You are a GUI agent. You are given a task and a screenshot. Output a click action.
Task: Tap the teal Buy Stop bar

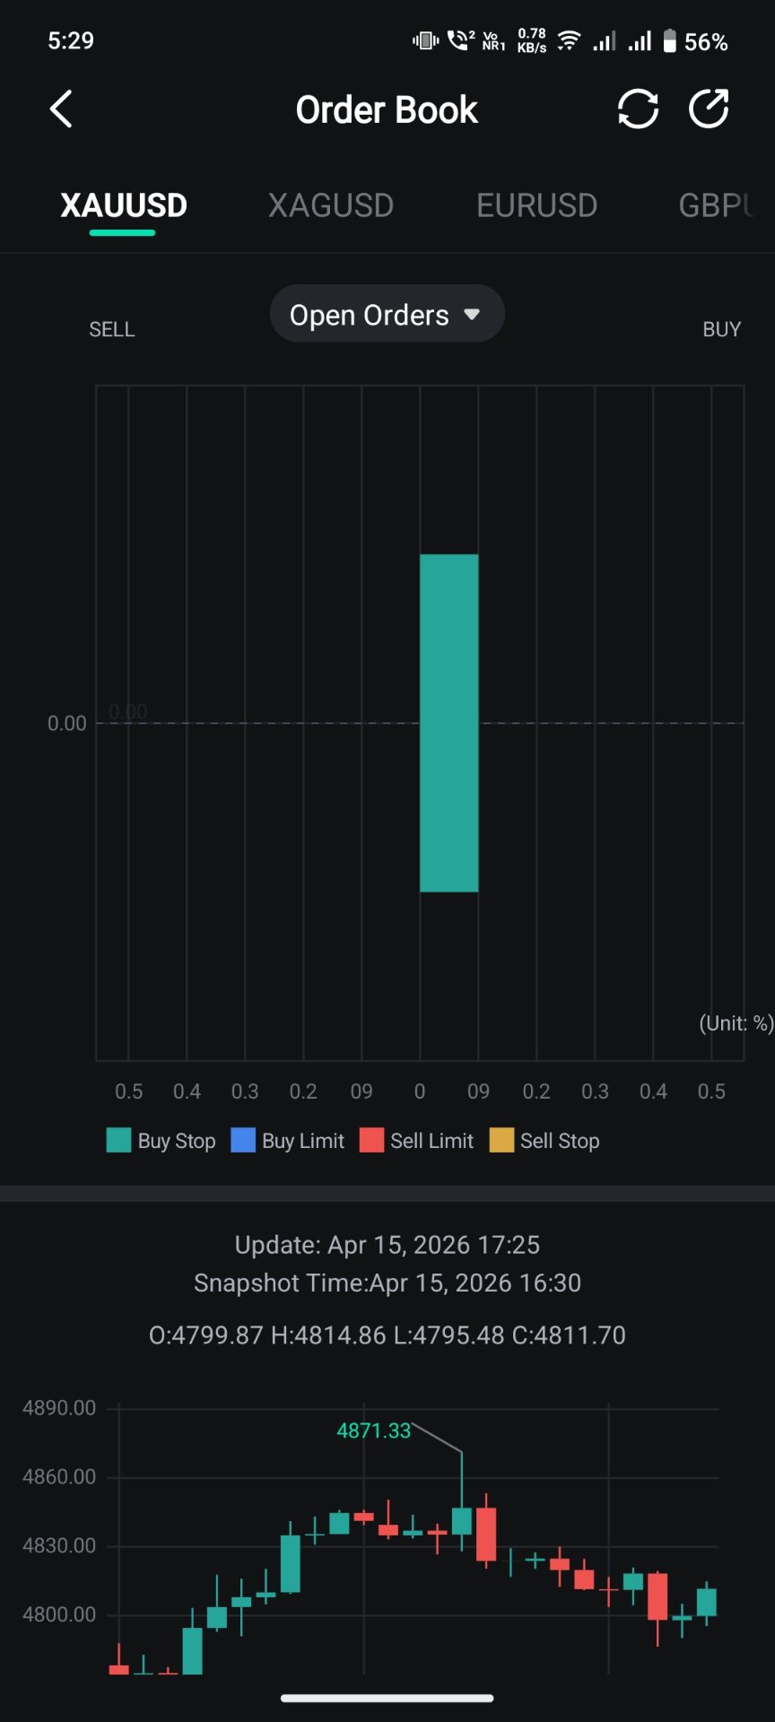click(x=448, y=723)
